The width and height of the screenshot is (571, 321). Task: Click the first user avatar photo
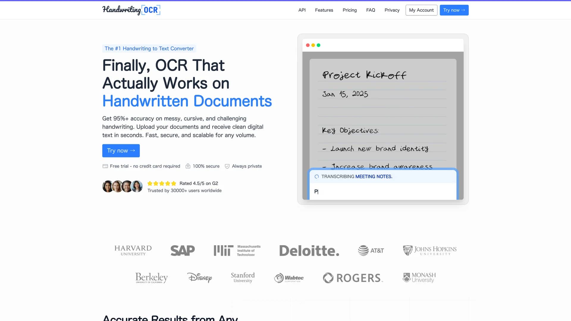click(x=108, y=186)
